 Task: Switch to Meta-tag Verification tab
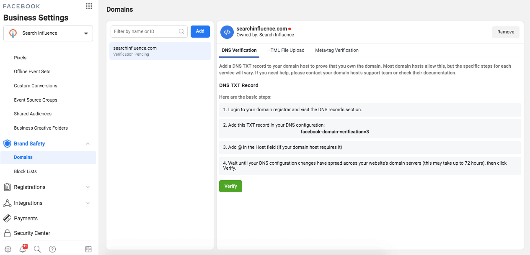pyautogui.click(x=337, y=50)
